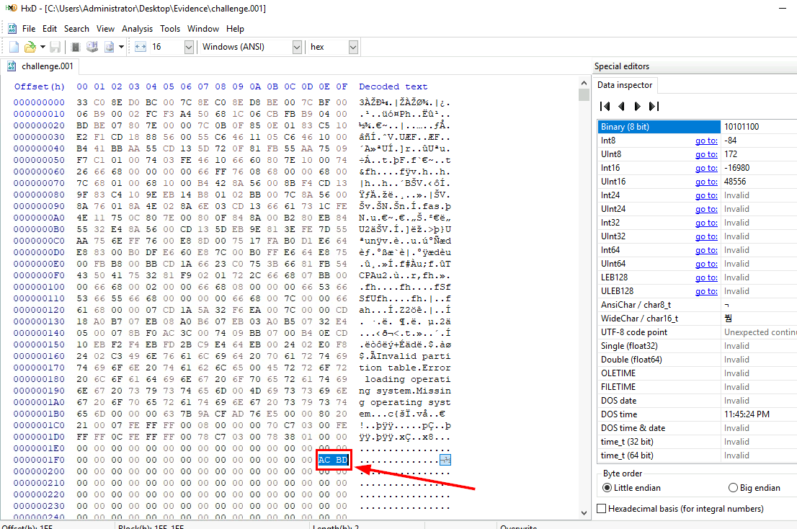Click the hex editor scroll down arrow
797x529 pixels.
[584, 512]
